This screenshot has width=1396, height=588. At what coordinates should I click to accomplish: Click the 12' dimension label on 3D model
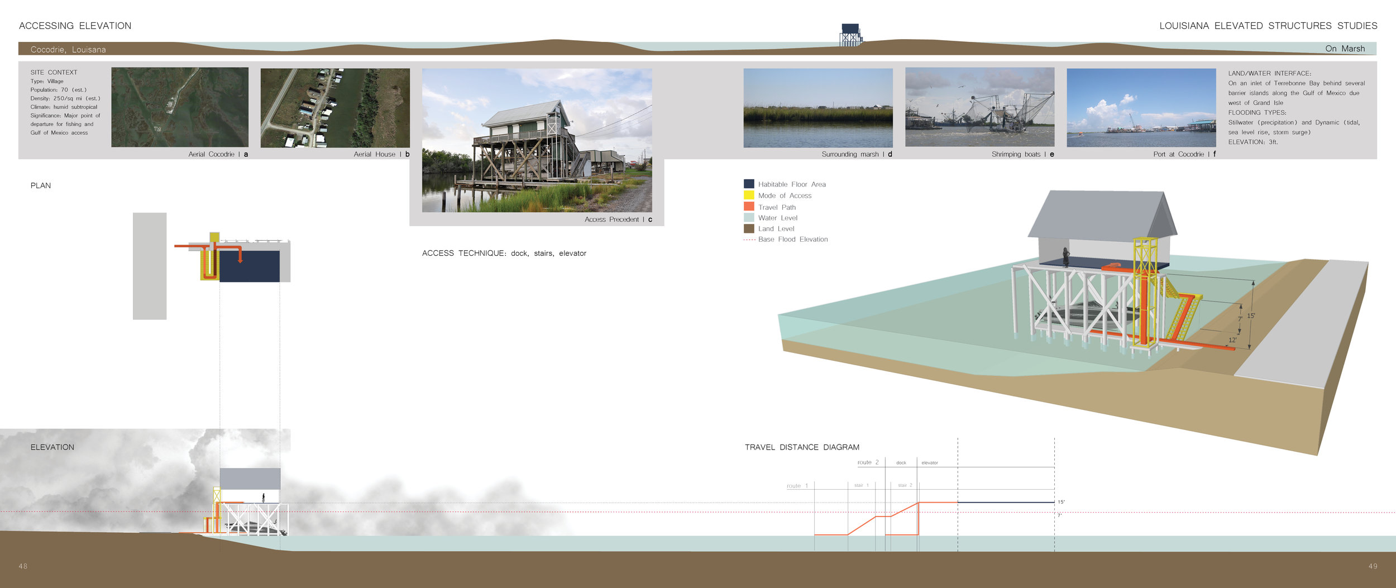[1232, 340]
